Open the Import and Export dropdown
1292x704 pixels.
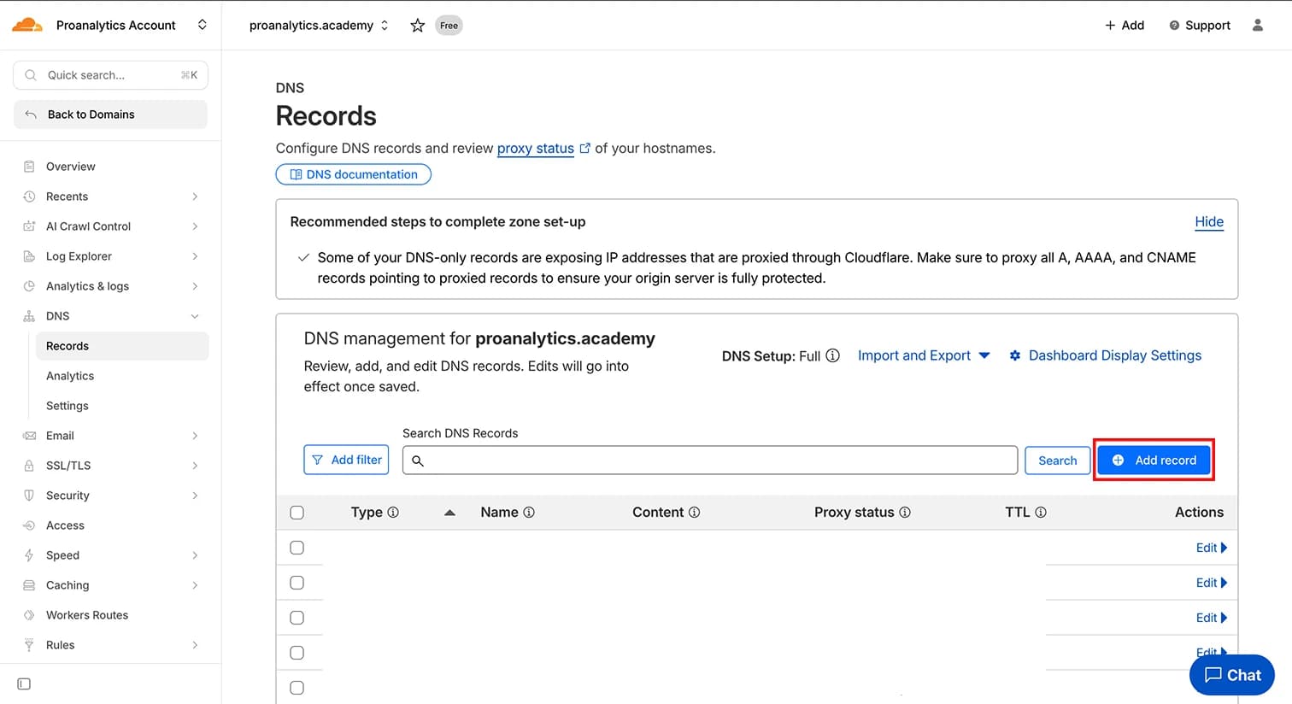(924, 355)
